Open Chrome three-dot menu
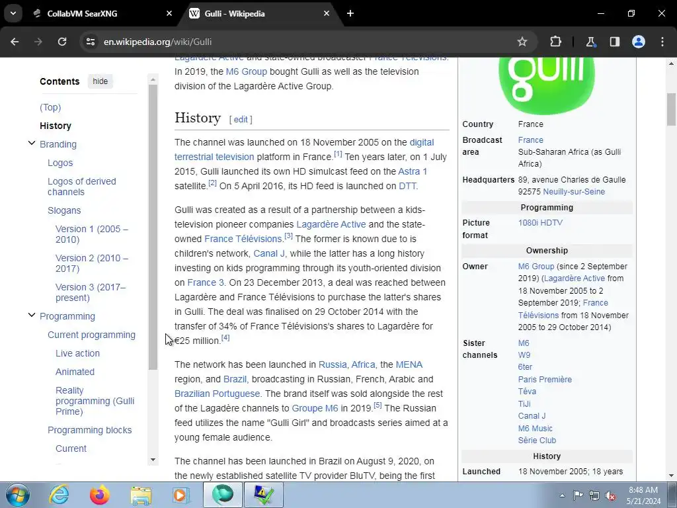The width and height of the screenshot is (677, 508). click(662, 42)
